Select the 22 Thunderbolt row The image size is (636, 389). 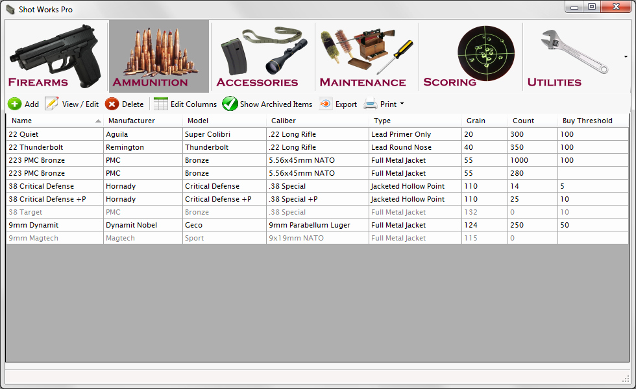[x=317, y=147]
